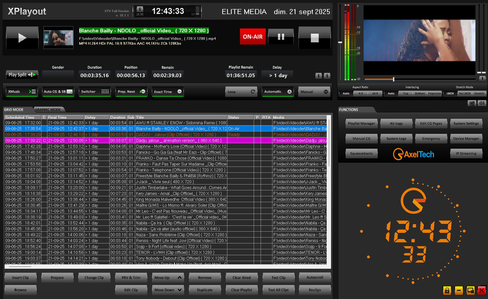
Task: Click the preview seek slider handle
Action: (393, 79)
